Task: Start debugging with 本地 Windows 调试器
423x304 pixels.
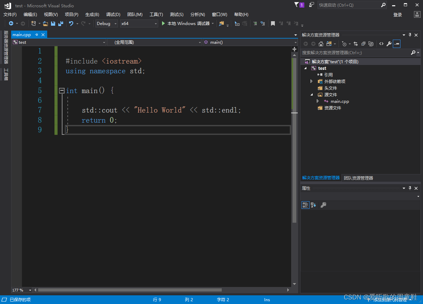Action: [187, 24]
